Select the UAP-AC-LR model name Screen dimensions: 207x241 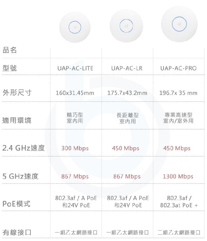click(x=127, y=68)
